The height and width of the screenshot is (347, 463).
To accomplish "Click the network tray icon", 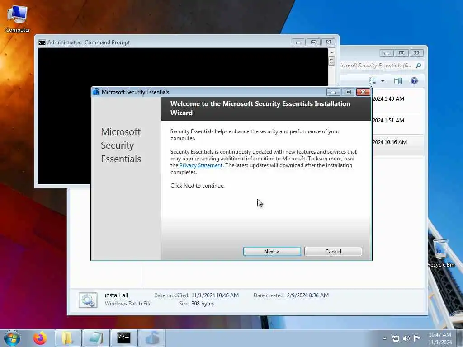I will (395, 338).
